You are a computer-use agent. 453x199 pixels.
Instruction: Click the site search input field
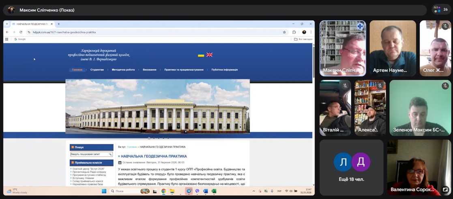(89, 154)
